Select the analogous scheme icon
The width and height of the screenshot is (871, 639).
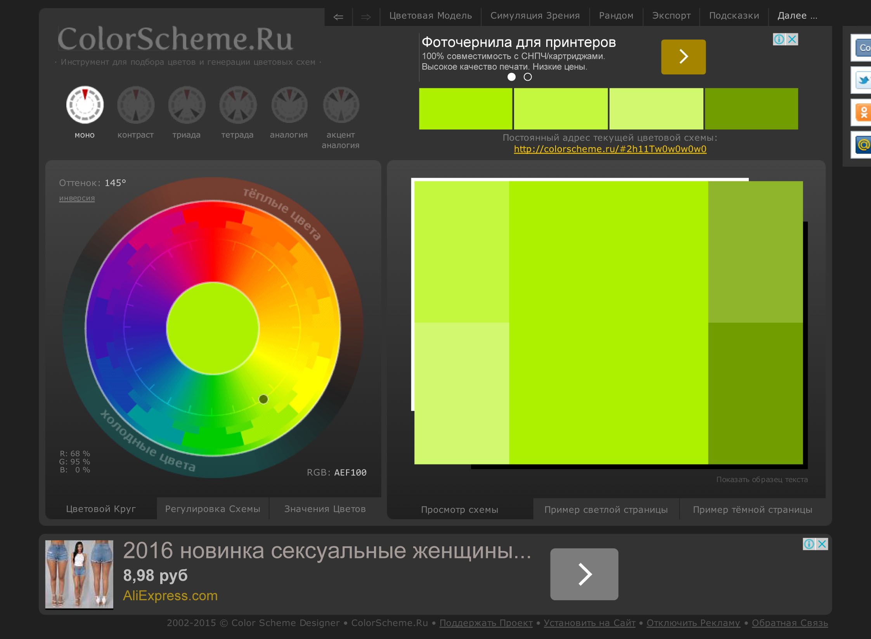(289, 105)
